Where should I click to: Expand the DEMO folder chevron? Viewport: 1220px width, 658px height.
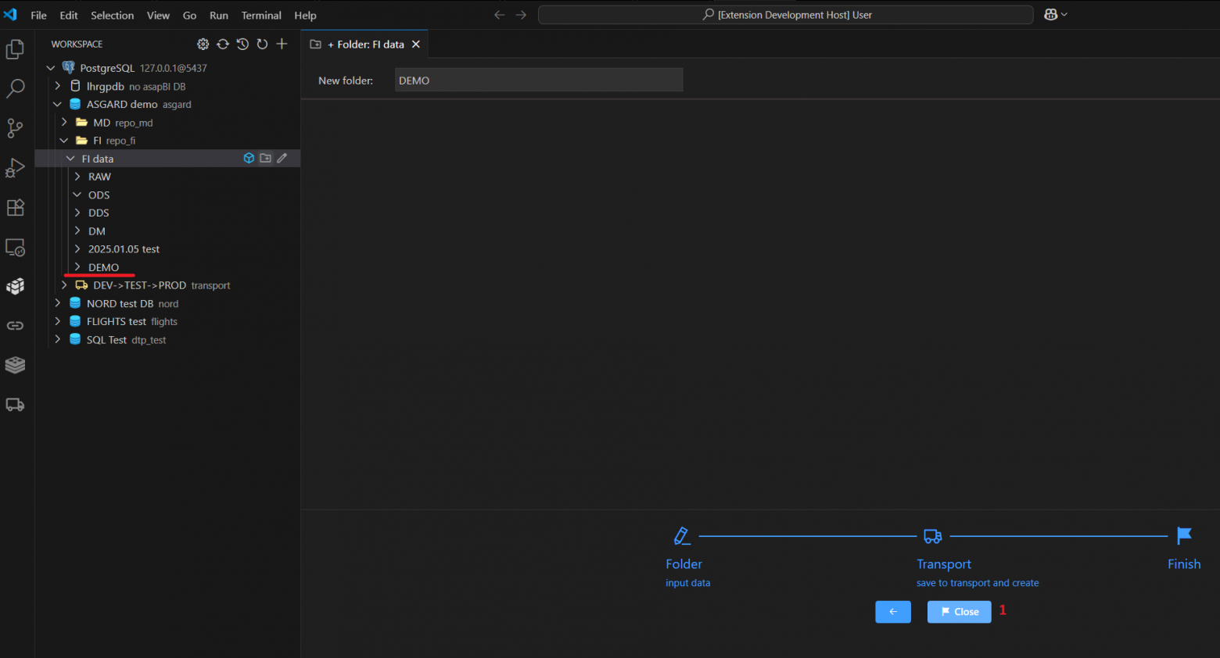pos(77,267)
